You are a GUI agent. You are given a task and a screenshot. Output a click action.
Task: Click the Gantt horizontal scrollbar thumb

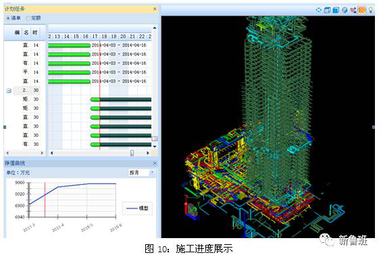132,152
